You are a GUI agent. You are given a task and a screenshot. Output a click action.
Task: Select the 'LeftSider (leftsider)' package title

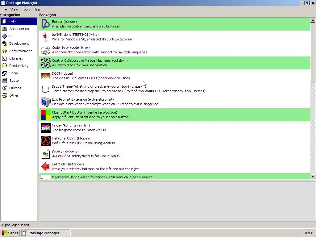[x=68, y=164]
